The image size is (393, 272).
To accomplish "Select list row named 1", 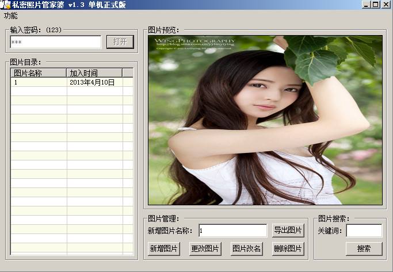I will 72,82.
